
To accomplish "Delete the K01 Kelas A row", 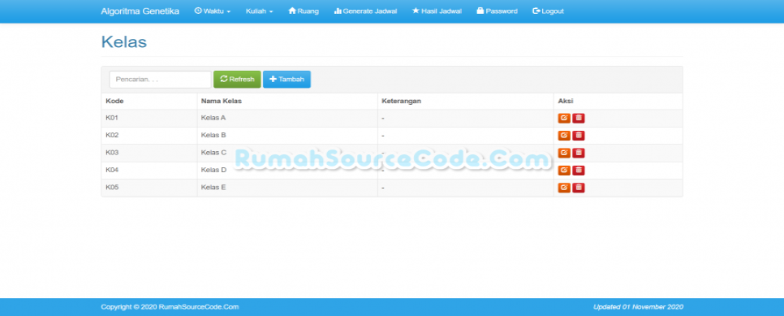I will (x=579, y=118).
